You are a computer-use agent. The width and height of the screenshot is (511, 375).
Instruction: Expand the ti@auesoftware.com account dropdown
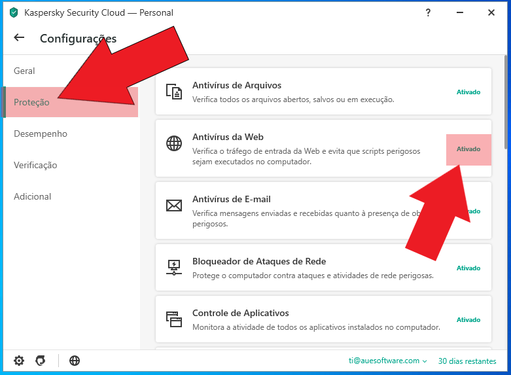387,361
